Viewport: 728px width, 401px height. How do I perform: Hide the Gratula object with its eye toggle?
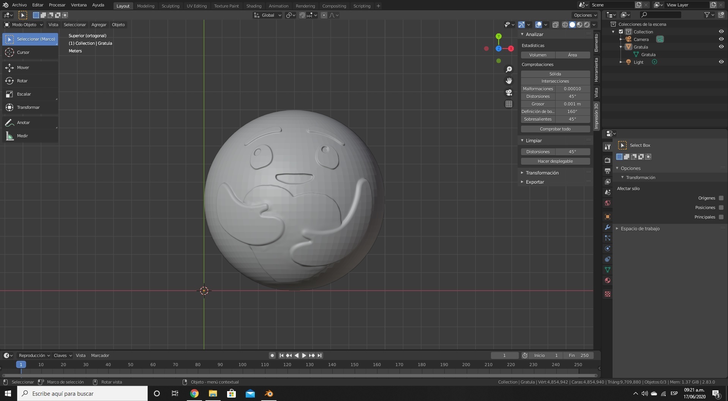[x=721, y=47]
